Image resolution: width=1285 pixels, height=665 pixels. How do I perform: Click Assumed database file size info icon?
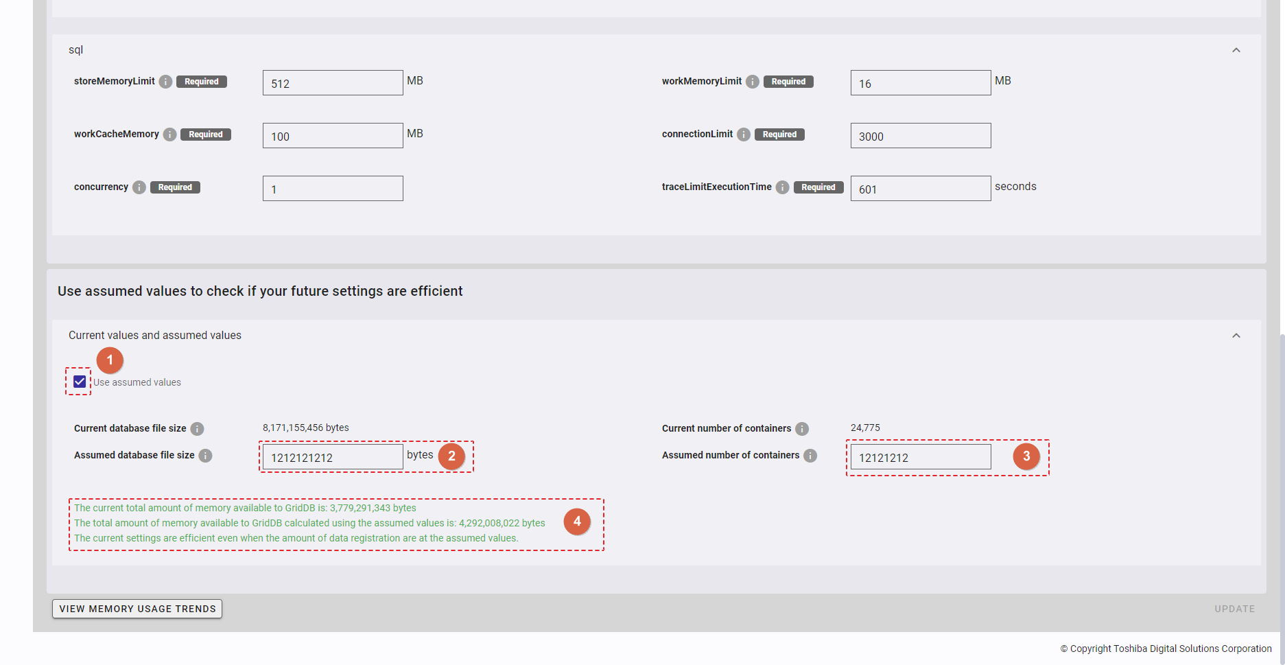[x=205, y=456]
